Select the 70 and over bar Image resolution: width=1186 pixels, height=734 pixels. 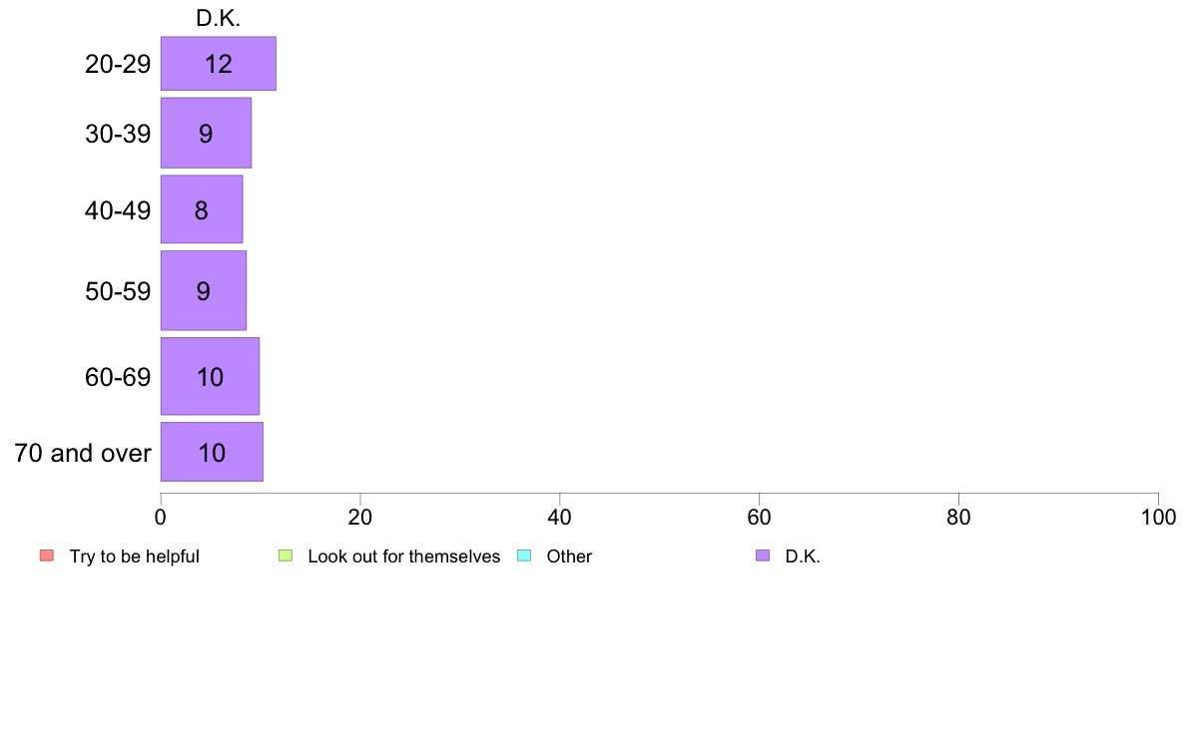click(x=212, y=452)
